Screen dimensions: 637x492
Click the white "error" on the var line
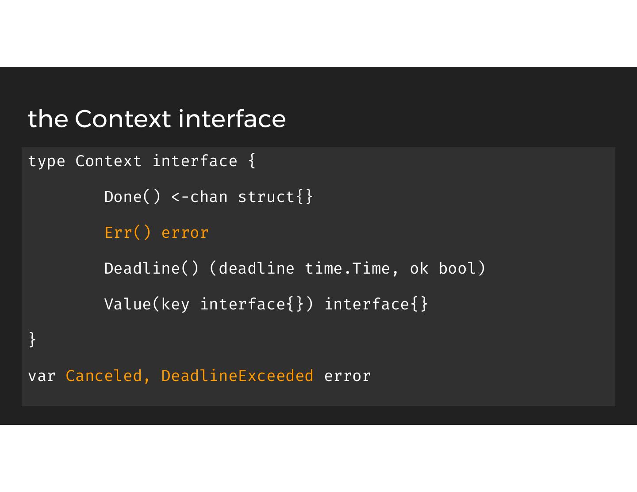coord(347,376)
